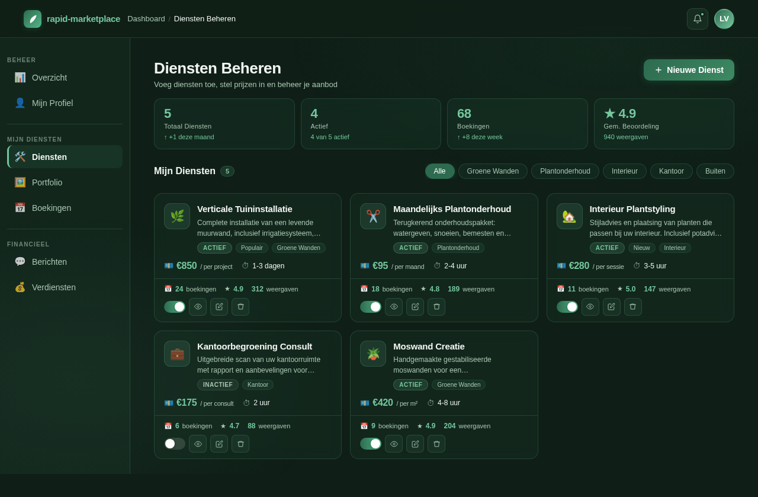The image size is (758, 497).
Task: Open Boekingen in the sidebar
Action: (52, 208)
